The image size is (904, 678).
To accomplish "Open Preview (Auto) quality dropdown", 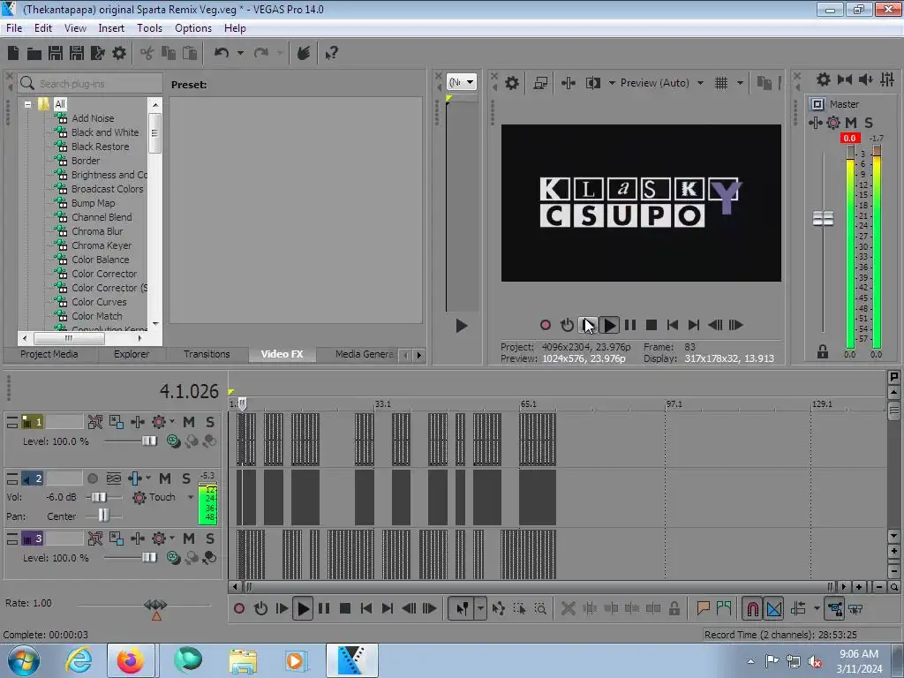I will point(700,83).
